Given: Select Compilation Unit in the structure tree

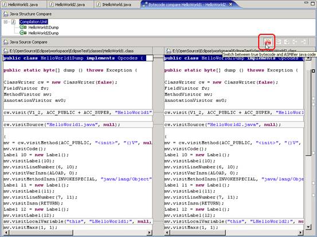Looking at the screenshot, I should [34, 22].
